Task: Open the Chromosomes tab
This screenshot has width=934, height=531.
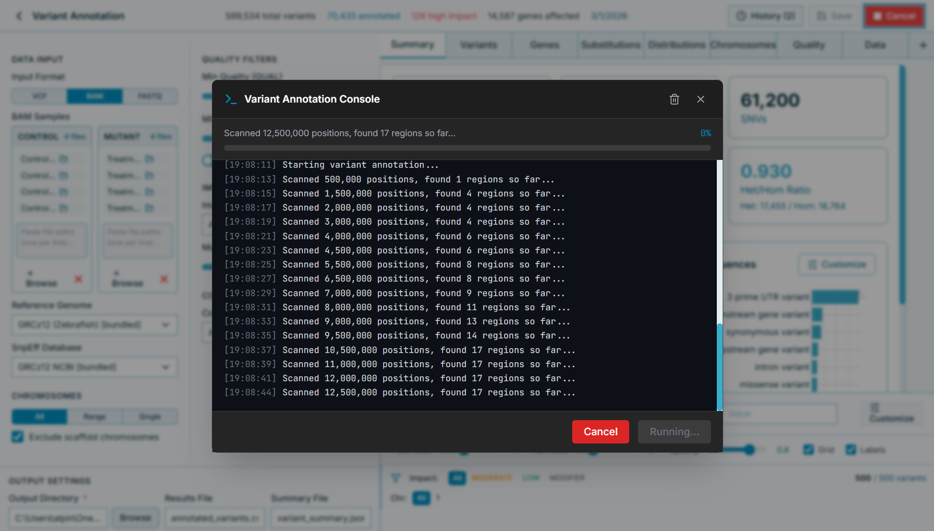Action: [x=743, y=45]
